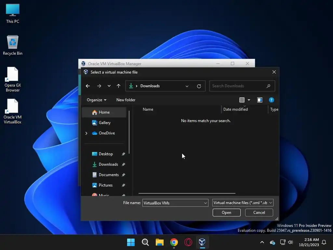The height and width of the screenshot is (250, 333).
Task: Toggle the preview pane
Action: coord(260,100)
